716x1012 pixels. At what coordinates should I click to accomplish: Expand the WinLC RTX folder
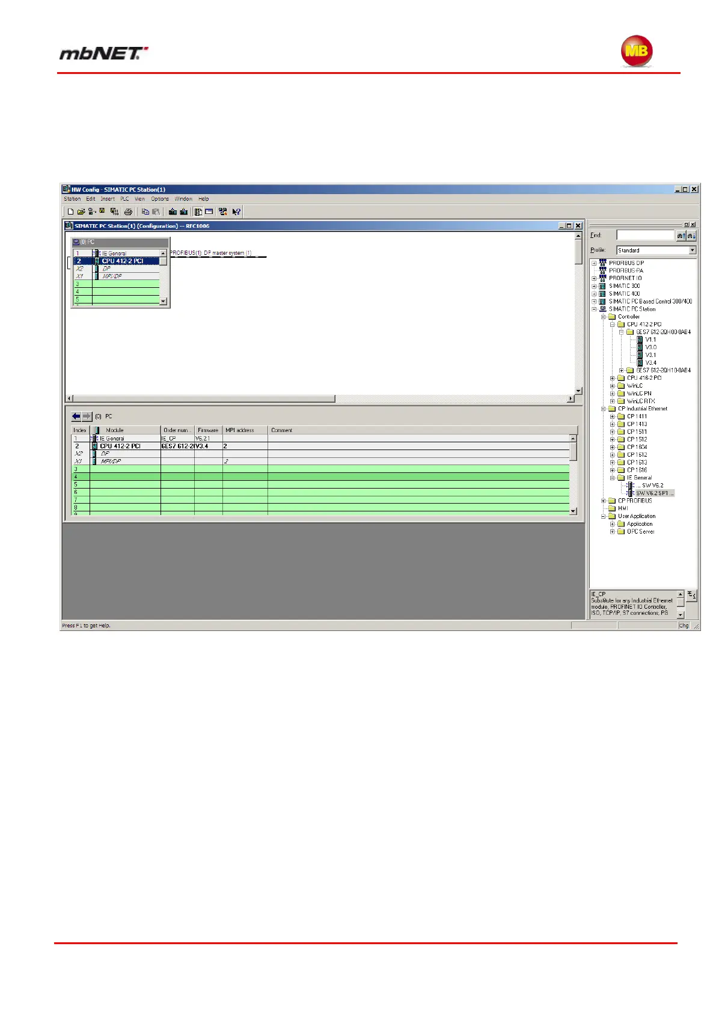coord(612,401)
